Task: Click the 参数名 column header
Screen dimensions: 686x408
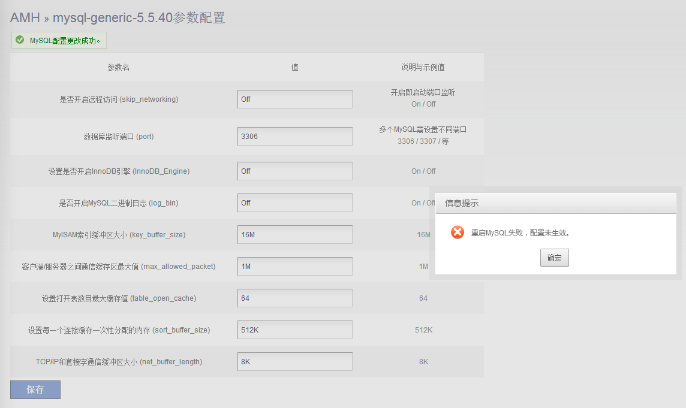Action: (x=119, y=67)
